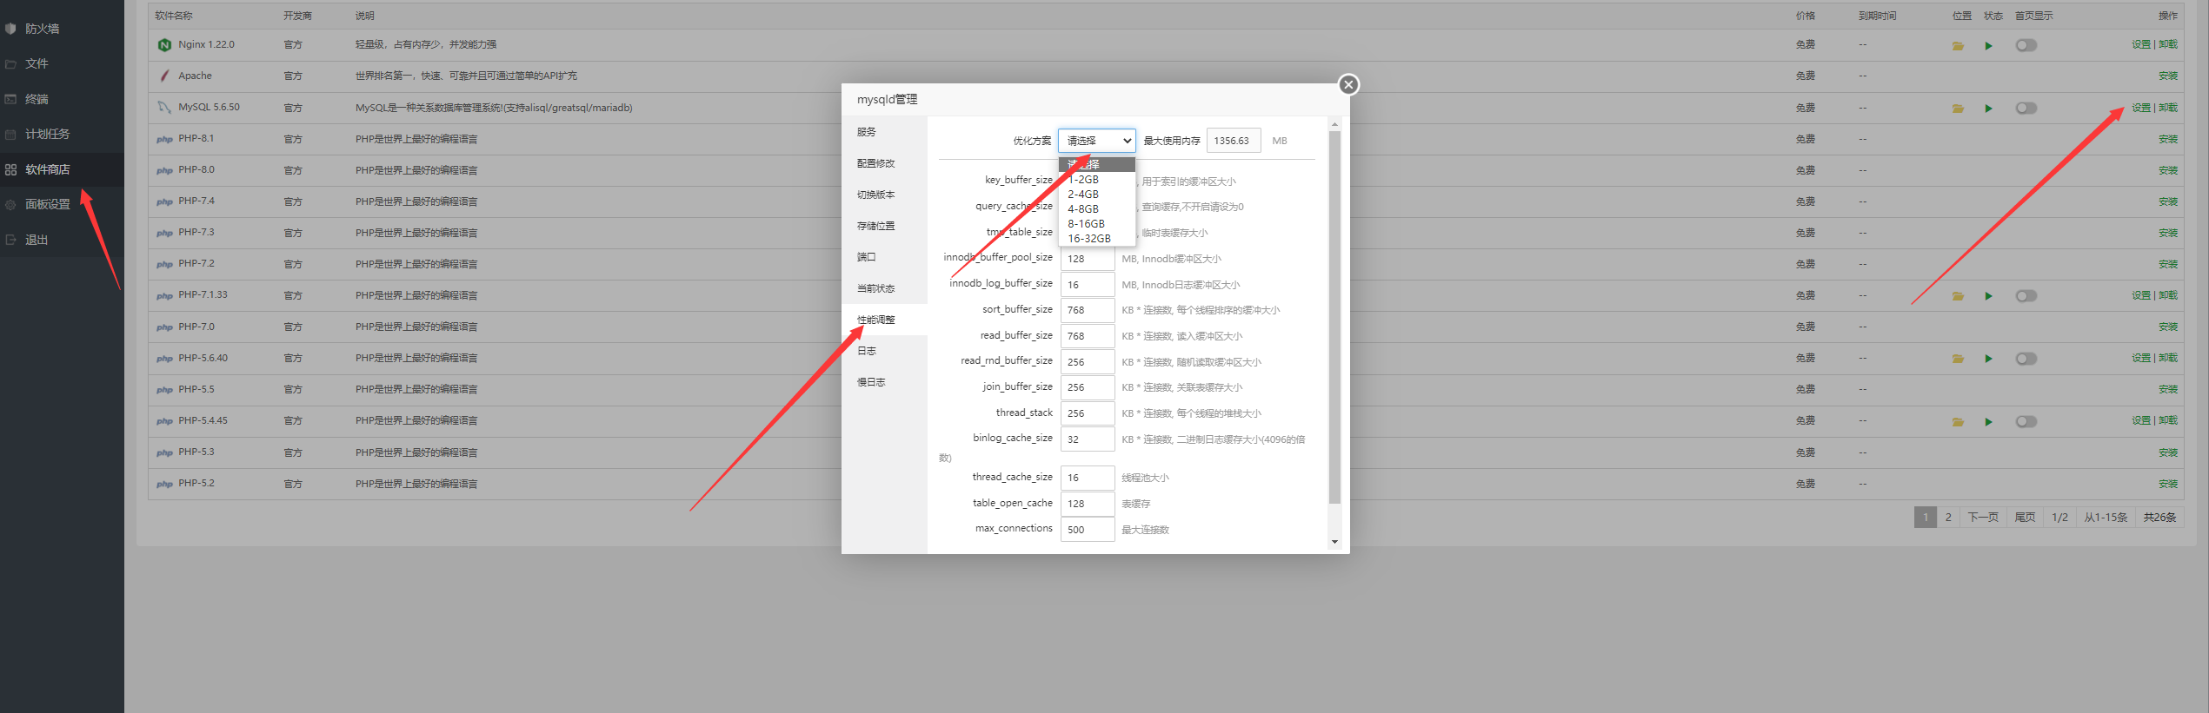Click the Apache feather icon
Viewport: 2209px width, 713px height.
click(x=164, y=76)
